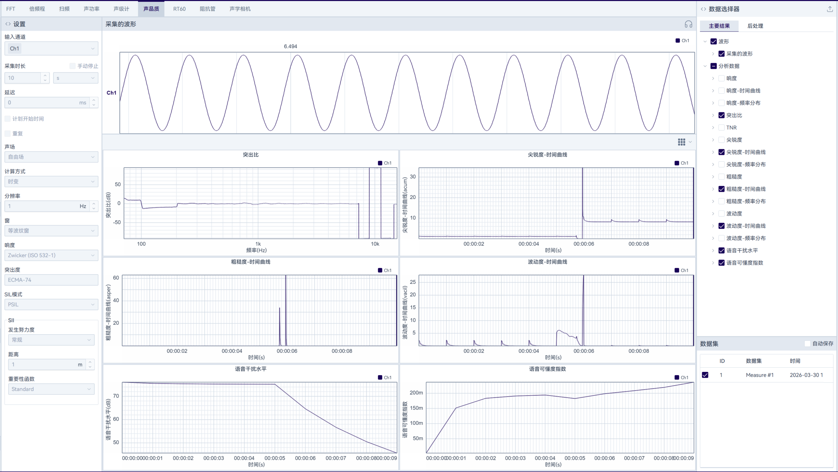The width and height of the screenshot is (838, 472).
Task: Open the grid layout selector icon
Action: (x=682, y=142)
